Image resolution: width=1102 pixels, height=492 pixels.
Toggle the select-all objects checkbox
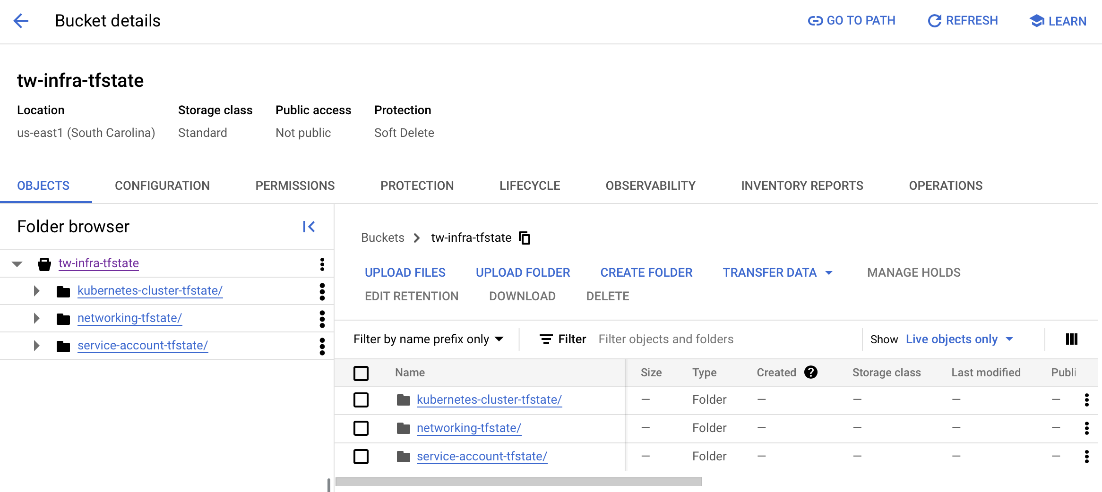(x=361, y=373)
